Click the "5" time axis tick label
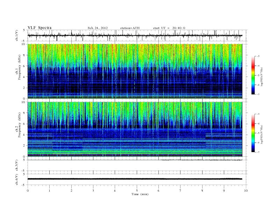 (x=137, y=191)
